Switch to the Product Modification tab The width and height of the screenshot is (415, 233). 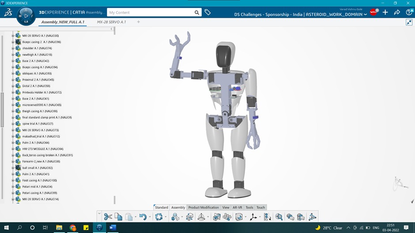[x=203, y=207]
